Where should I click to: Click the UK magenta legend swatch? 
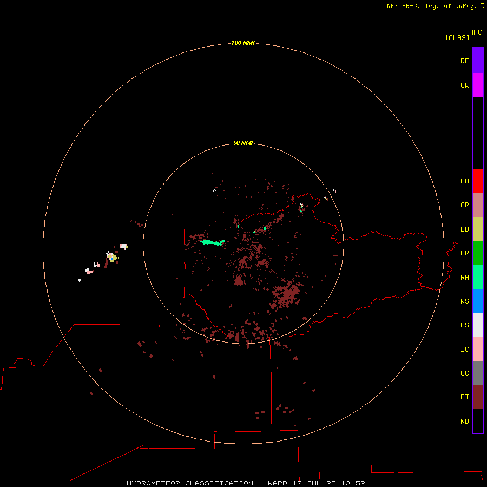478,85
